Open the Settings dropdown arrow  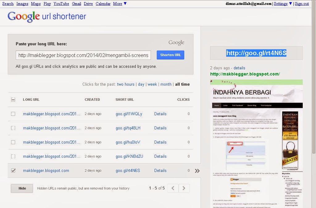tap(290, 4)
